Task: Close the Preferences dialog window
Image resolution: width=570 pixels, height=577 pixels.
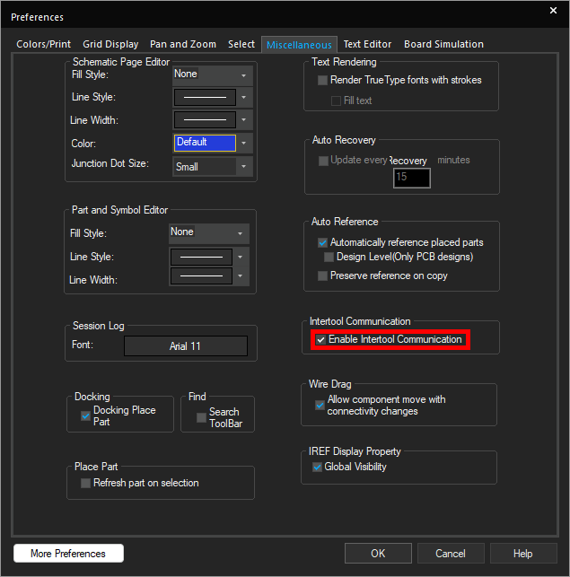Action: point(553,11)
